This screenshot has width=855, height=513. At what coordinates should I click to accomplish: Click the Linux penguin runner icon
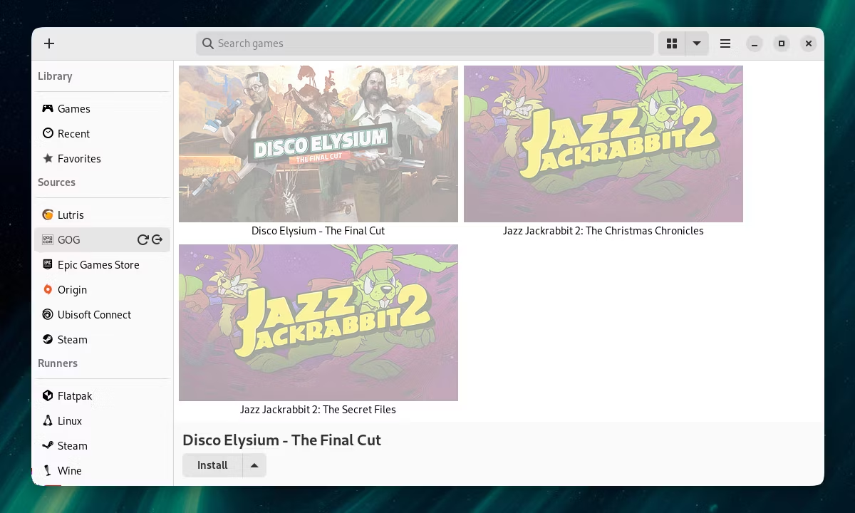[x=48, y=420]
